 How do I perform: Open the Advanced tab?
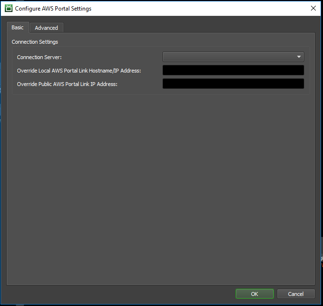click(x=46, y=28)
